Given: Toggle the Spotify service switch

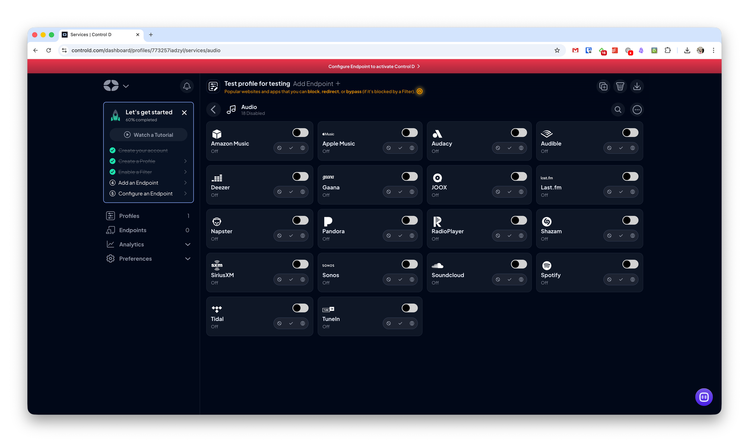Looking at the screenshot, I should click(630, 264).
